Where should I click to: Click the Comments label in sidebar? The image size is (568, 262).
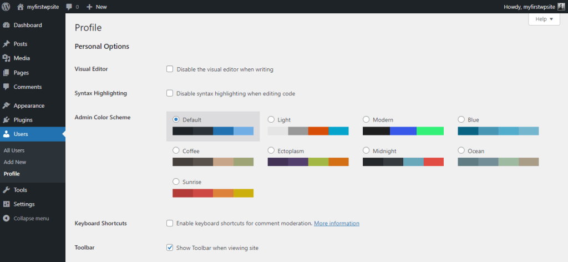pos(28,87)
